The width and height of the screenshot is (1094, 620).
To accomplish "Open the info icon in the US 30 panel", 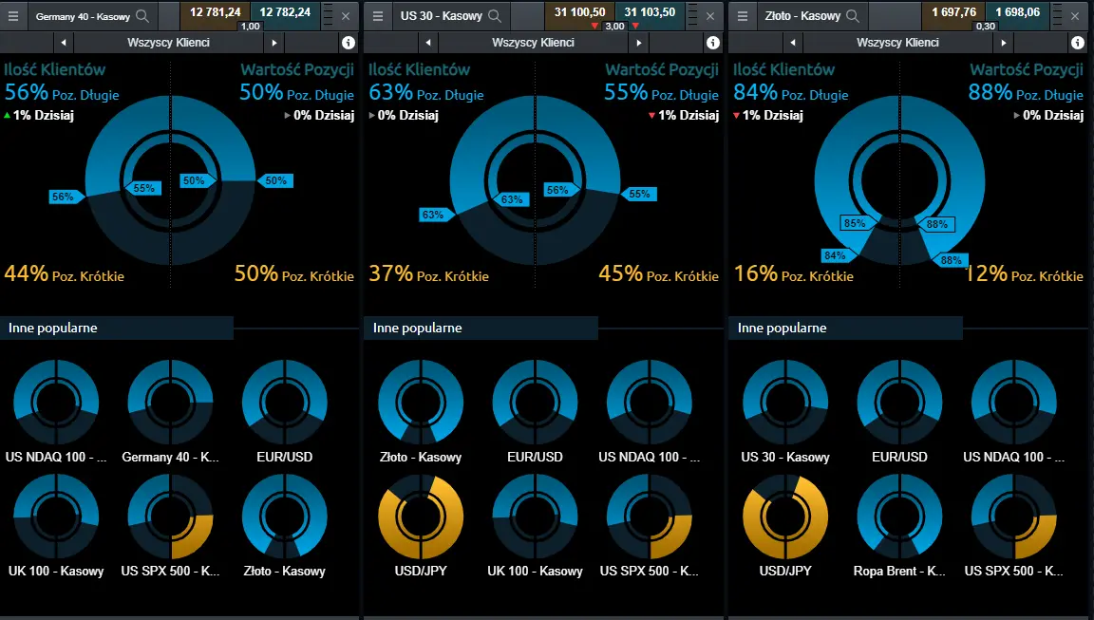I will [712, 43].
